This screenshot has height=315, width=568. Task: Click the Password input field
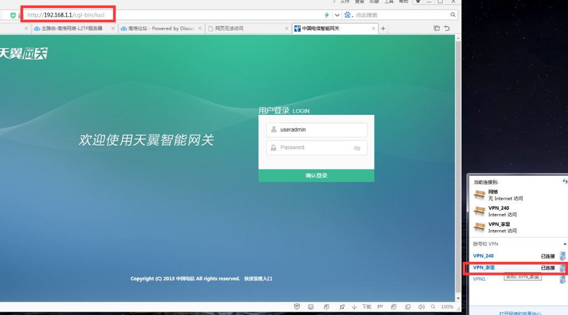pos(317,148)
